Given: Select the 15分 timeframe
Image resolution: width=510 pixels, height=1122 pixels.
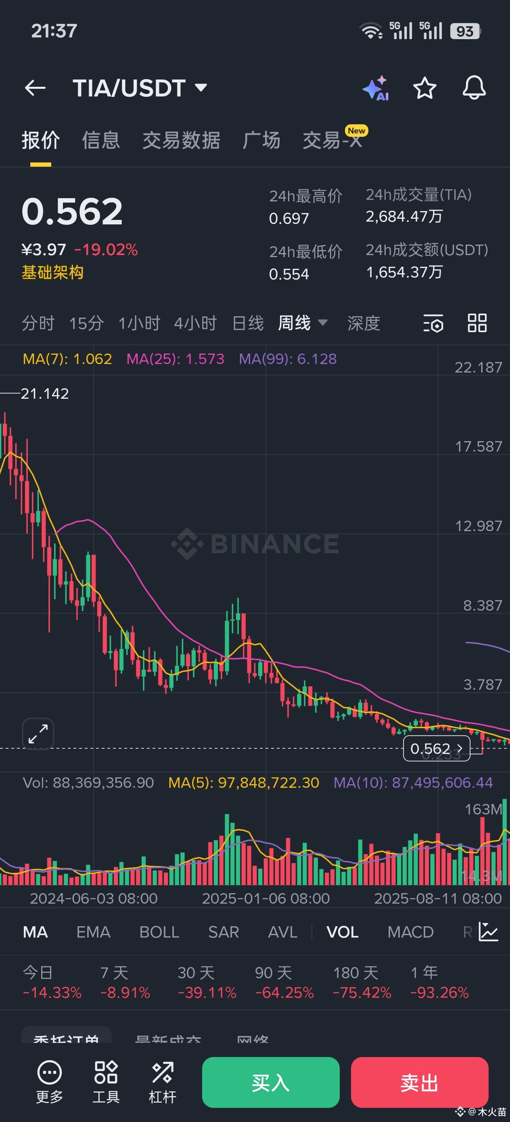Looking at the screenshot, I should click(x=87, y=323).
